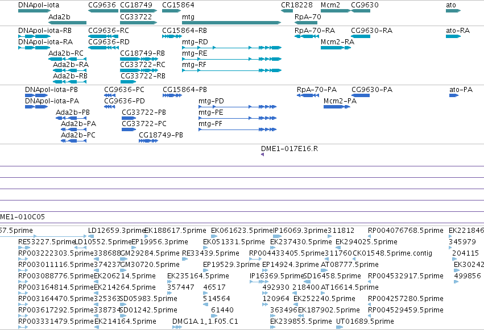Select protein Ada2b-PA
Image resolution: width=484 pixels, height=330 pixels.
click(73, 130)
